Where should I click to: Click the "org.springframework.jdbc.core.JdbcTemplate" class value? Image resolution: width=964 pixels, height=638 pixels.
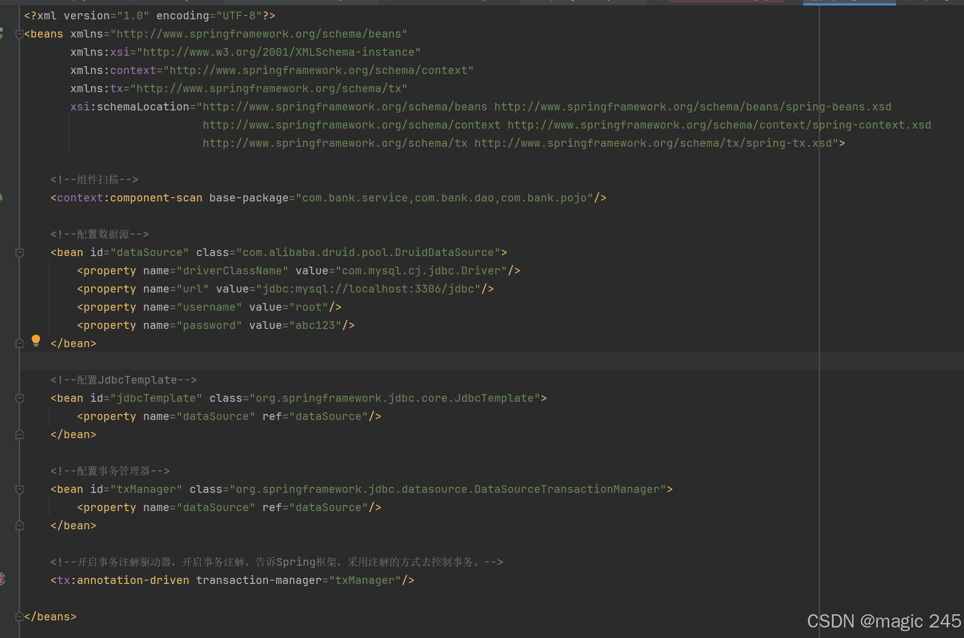tap(395, 398)
